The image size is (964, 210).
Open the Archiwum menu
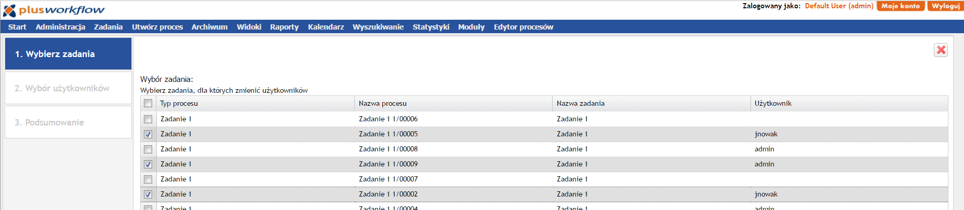point(209,27)
